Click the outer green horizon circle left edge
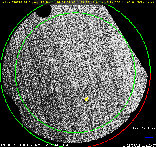This screenshot has width=156, height=147. click(x=1, y=73)
